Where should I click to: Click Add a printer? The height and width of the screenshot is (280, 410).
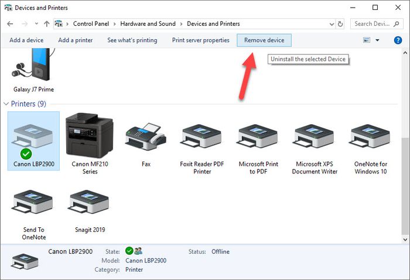coord(76,40)
